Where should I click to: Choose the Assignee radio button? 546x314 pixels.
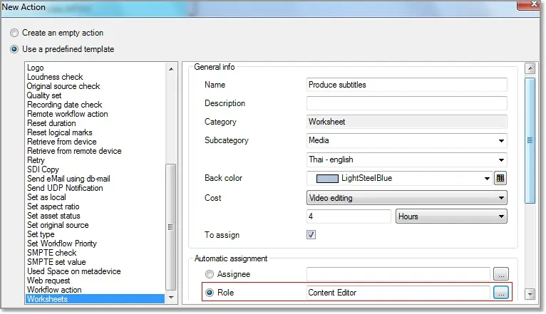pos(209,274)
